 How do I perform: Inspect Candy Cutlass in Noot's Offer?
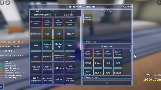click(x=118, y=53)
